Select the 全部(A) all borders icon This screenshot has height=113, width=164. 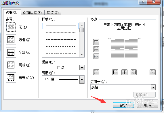coord(11,52)
